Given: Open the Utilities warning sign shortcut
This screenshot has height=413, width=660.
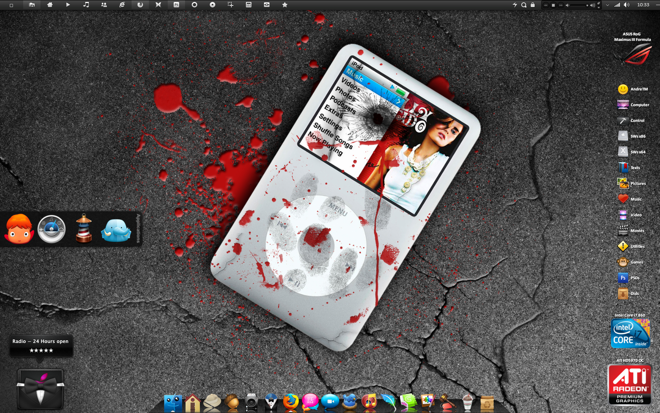Looking at the screenshot, I should click(x=631, y=246).
